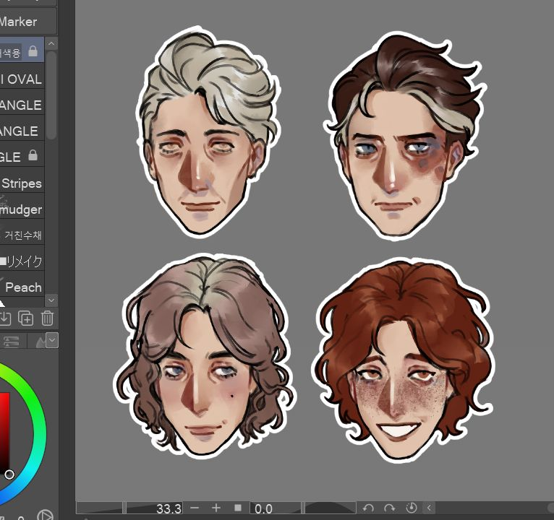Toggle the lock on the 색용 brush
The image size is (554, 520).
[x=33, y=51]
